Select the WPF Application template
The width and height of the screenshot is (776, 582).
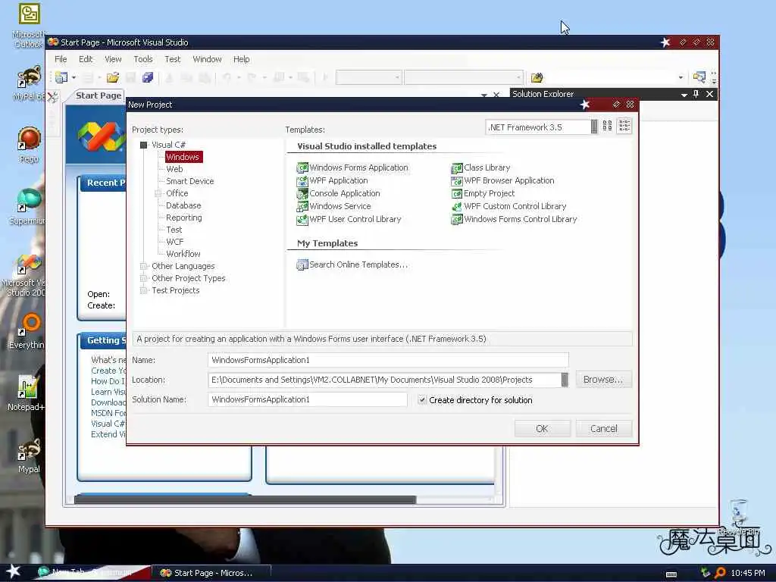click(332, 180)
